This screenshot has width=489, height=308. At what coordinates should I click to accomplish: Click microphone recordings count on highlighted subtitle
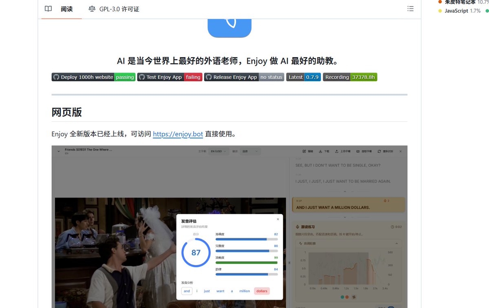tap(387, 201)
